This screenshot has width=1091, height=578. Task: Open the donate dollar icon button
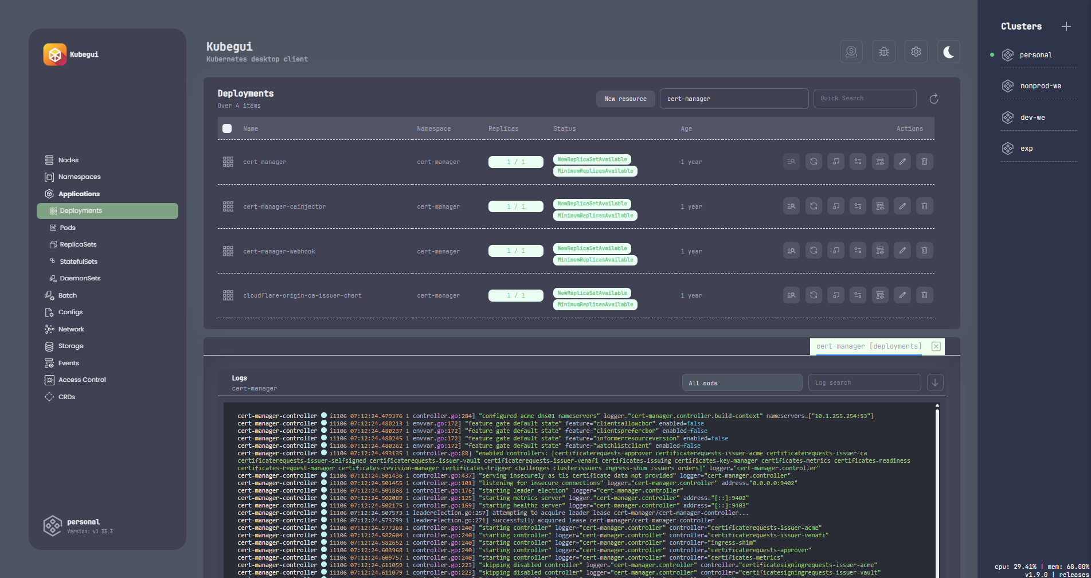851,52
